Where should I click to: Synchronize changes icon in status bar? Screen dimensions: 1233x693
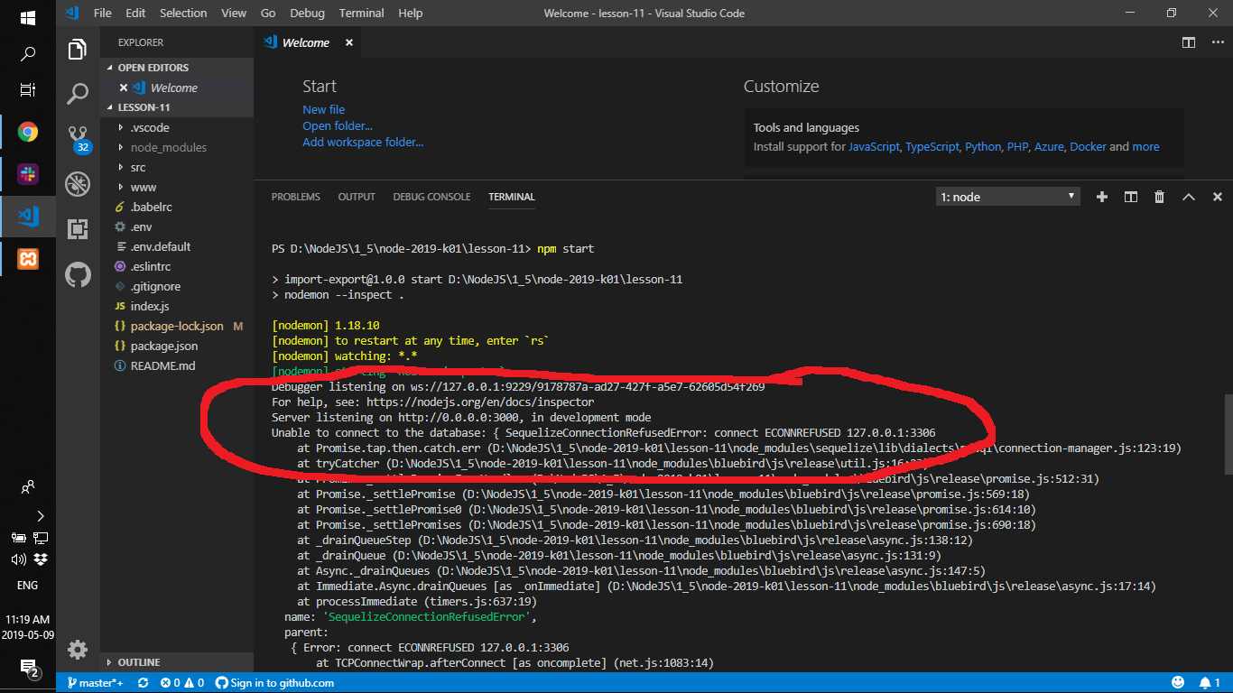[x=143, y=683]
